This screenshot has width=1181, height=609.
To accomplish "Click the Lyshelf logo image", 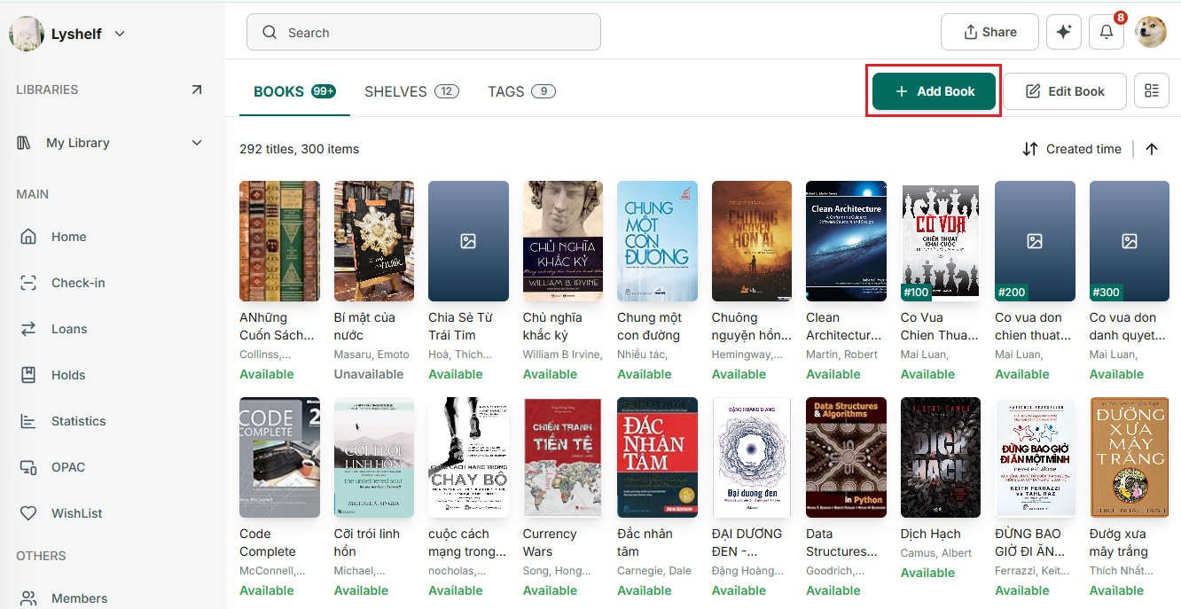I will pos(27,34).
